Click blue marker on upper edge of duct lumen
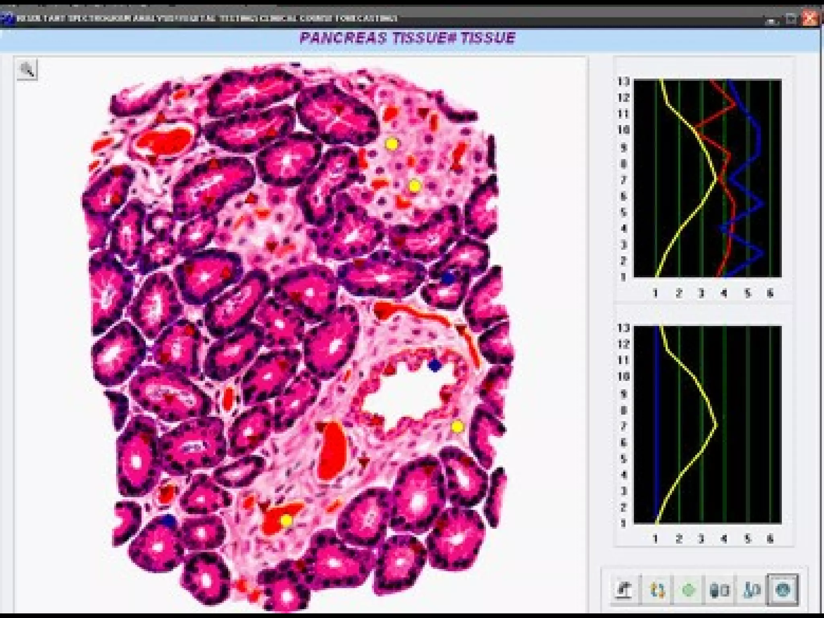This screenshot has width=824, height=618. click(434, 365)
